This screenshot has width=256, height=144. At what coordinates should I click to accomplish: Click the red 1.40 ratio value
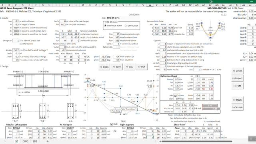tap(211, 89)
